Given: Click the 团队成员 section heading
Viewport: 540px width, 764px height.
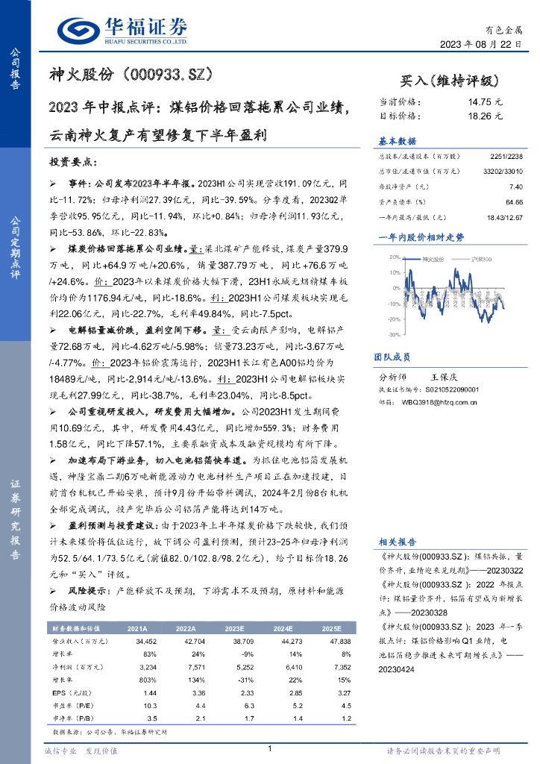Looking at the screenshot, I should [x=392, y=357].
